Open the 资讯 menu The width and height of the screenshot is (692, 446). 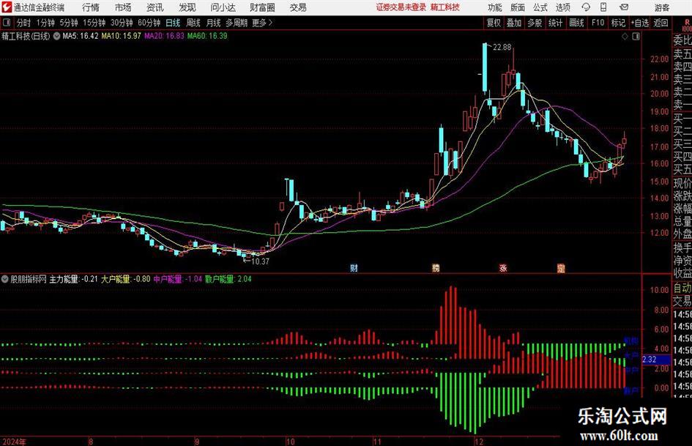[x=155, y=7]
